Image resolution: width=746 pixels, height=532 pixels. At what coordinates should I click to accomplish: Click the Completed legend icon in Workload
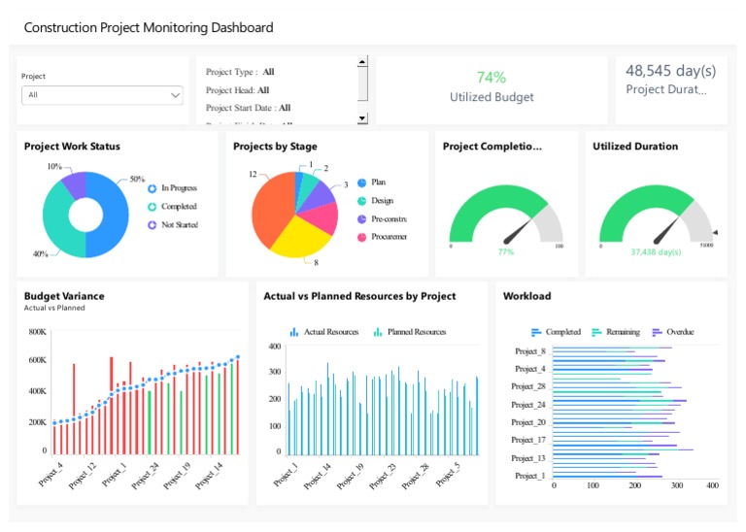536,332
